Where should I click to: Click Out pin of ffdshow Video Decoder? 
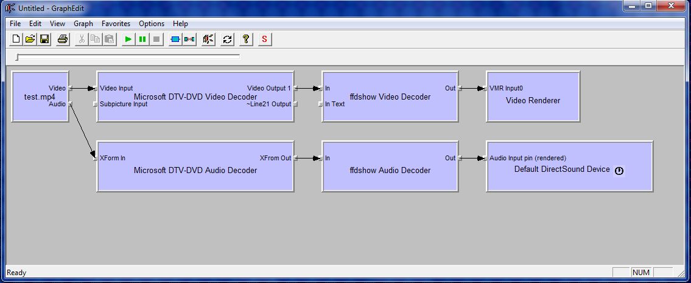point(460,88)
